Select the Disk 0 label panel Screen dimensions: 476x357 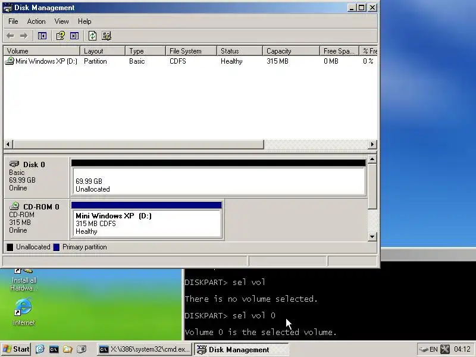36,177
